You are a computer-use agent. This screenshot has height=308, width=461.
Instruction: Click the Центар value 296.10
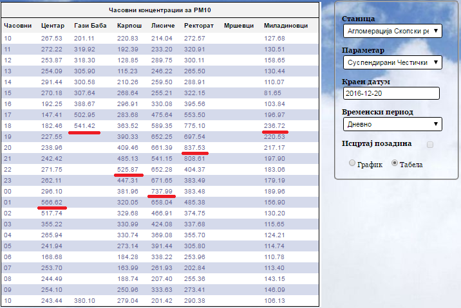click(52, 192)
